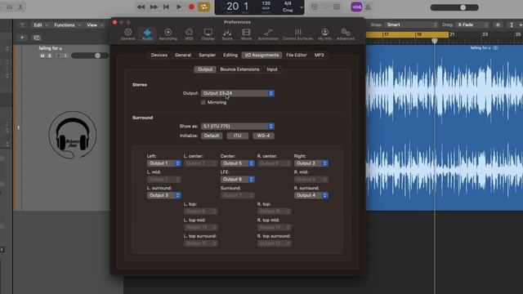Open the Advanced preferences pane

[x=345, y=34]
